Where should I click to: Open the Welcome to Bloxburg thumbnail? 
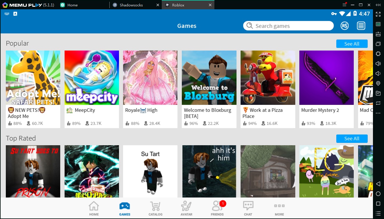(x=209, y=78)
